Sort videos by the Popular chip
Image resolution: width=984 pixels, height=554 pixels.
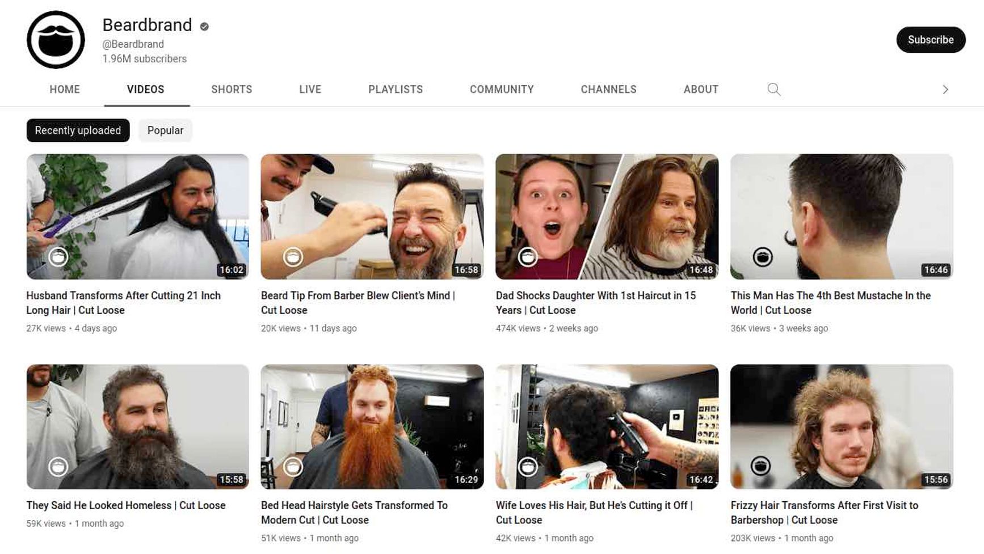[165, 130]
